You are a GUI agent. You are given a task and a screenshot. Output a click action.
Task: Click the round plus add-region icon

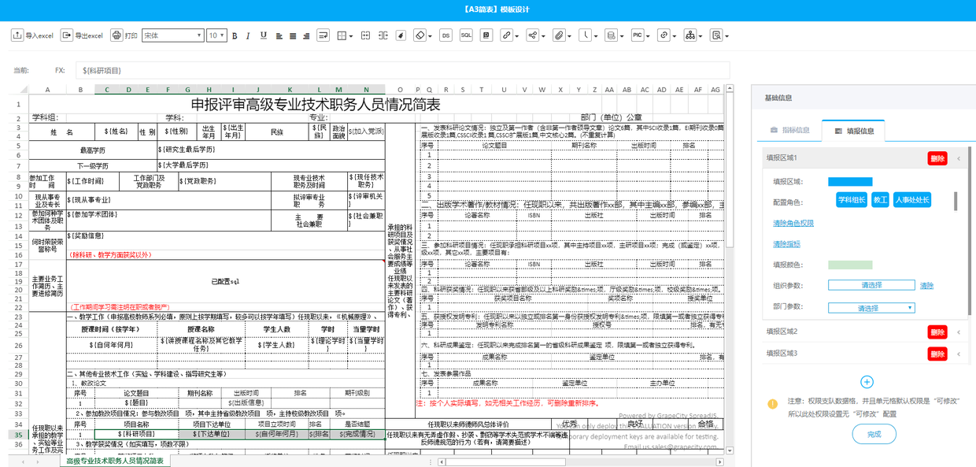(x=867, y=382)
